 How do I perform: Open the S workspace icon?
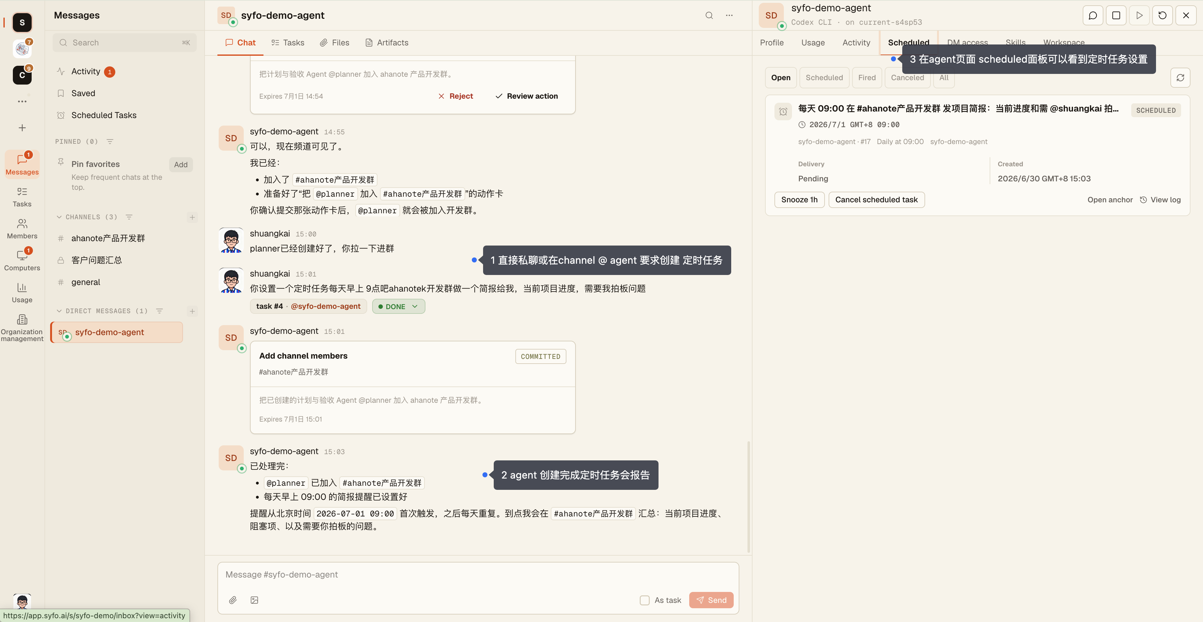click(22, 23)
